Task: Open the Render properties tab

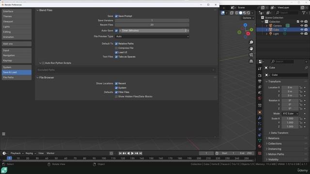Action: [260, 75]
